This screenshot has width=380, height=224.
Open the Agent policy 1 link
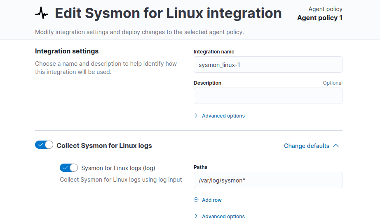tap(320, 18)
